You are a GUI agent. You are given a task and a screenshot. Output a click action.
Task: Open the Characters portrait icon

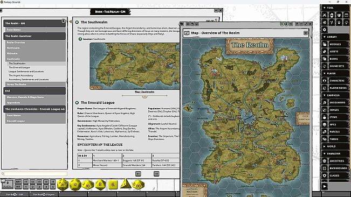(325, 81)
